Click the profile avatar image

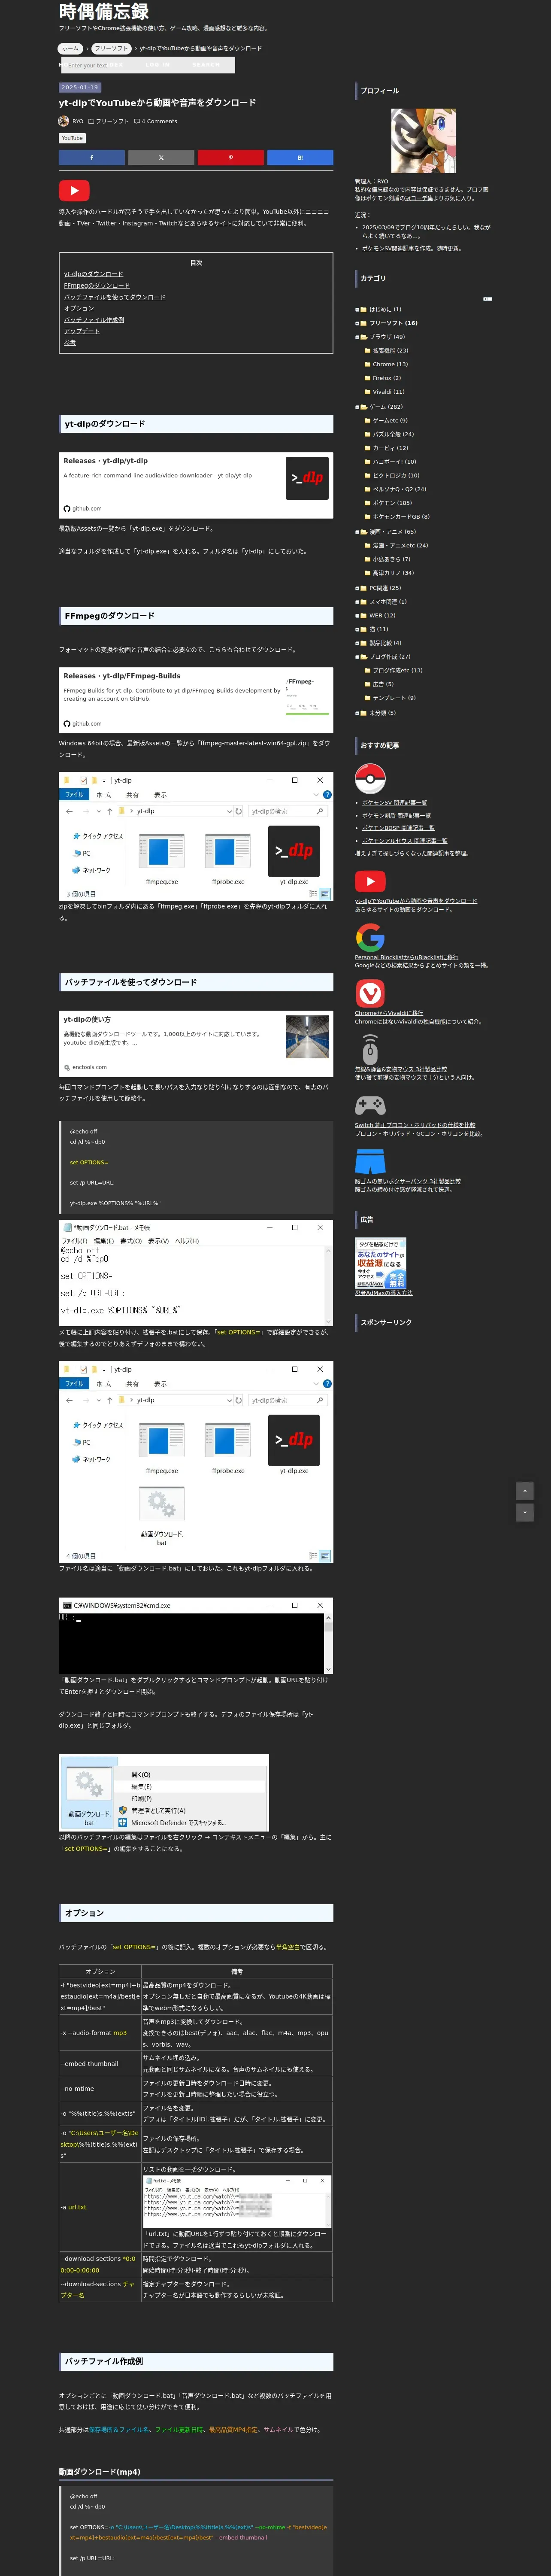click(423, 141)
